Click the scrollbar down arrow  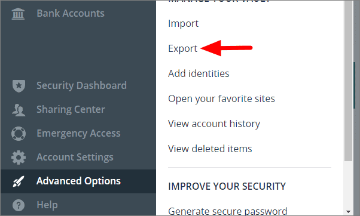point(348,211)
